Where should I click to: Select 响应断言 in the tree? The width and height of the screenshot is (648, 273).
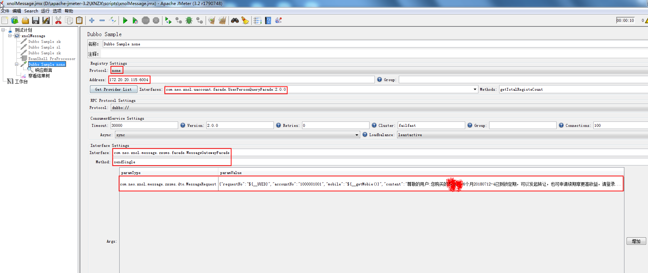tap(44, 70)
